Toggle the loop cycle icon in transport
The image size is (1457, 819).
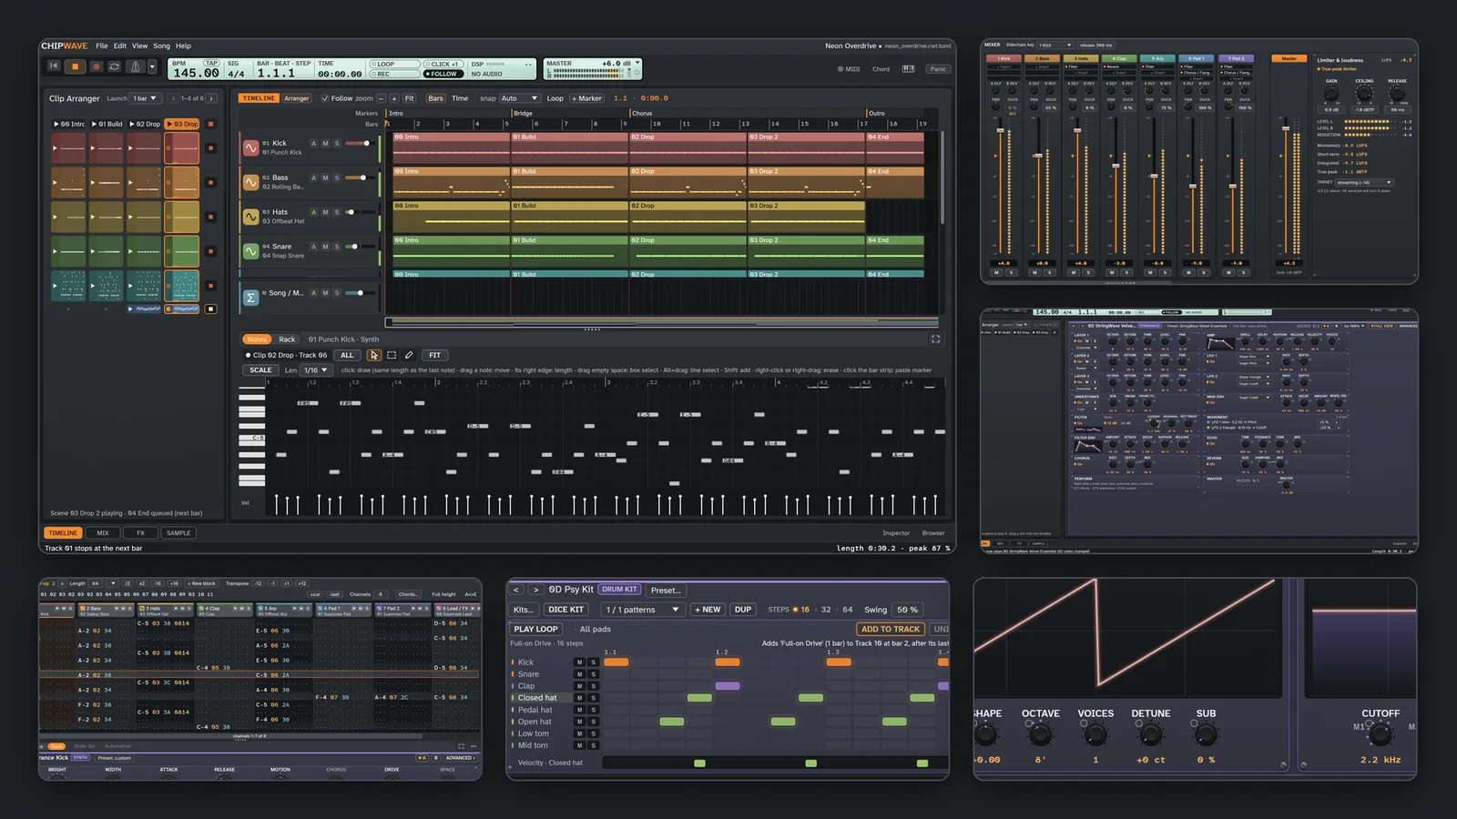pyautogui.click(x=115, y=66)
